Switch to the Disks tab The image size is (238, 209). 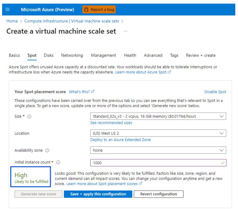tap(49, 55)
